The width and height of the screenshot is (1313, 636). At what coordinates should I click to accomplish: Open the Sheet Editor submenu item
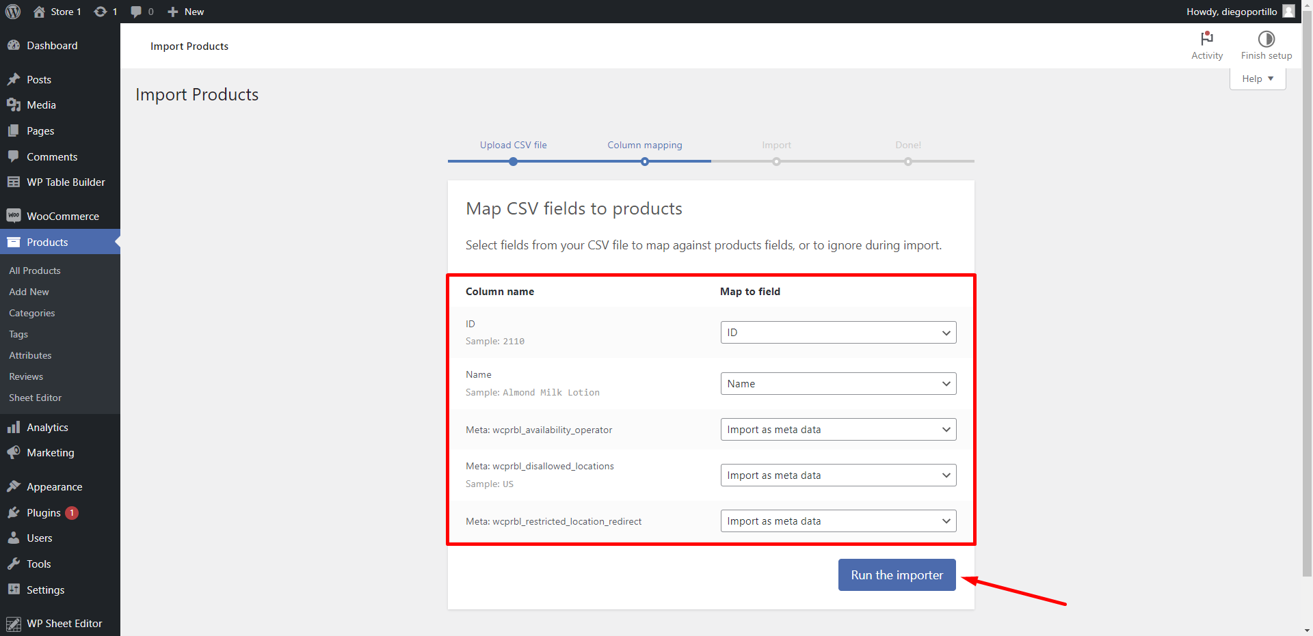[x=35, y=398]
